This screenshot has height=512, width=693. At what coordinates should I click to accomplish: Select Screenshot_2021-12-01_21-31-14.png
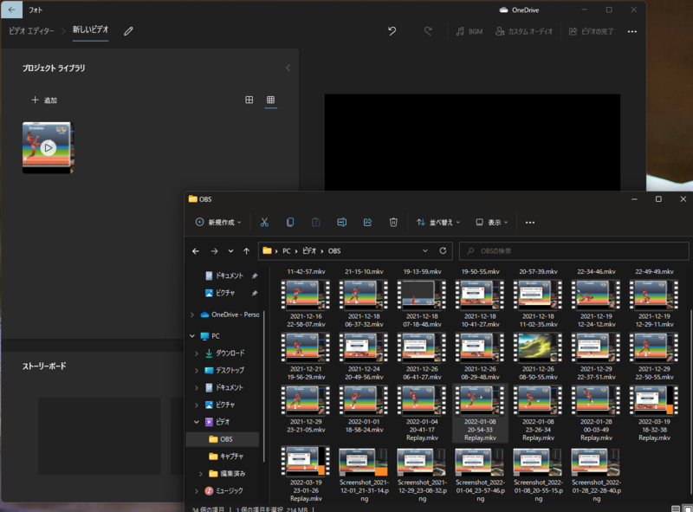[364, 476]
